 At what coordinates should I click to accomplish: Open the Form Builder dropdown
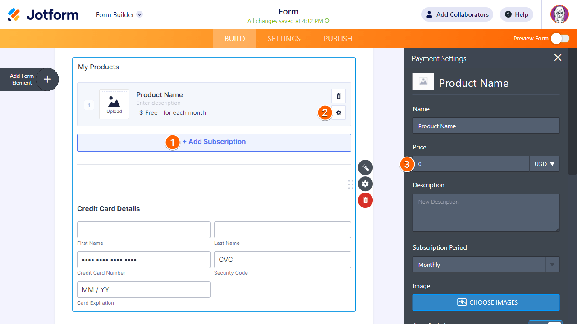119,14
